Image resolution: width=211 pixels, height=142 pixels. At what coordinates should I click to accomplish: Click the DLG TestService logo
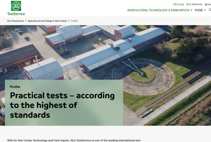click(16, 6)
